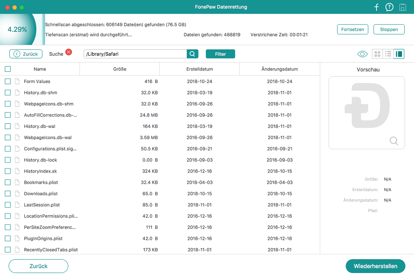Click the save scan icon in title bar

[x=402, y=7]
